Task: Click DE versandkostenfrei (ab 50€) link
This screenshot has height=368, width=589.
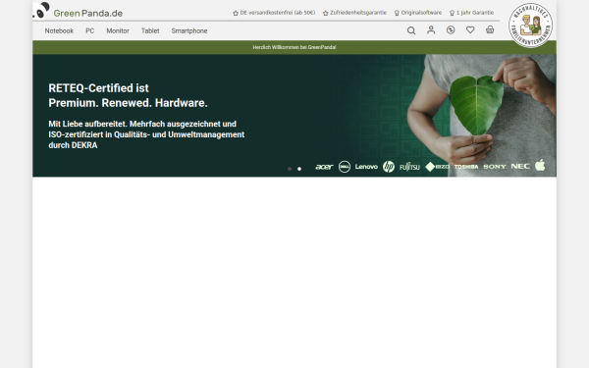Action: tap(274, 13)
